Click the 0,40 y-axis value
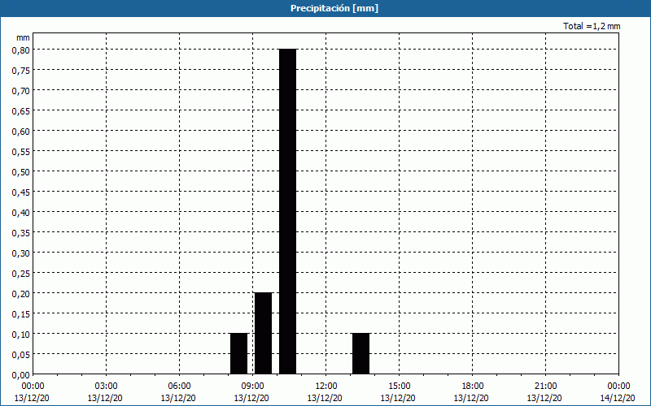Viewport: 651px width, 406px height. click(x=21, y=213)
